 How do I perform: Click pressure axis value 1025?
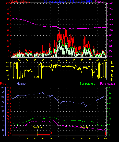click(x=111, y=3)
